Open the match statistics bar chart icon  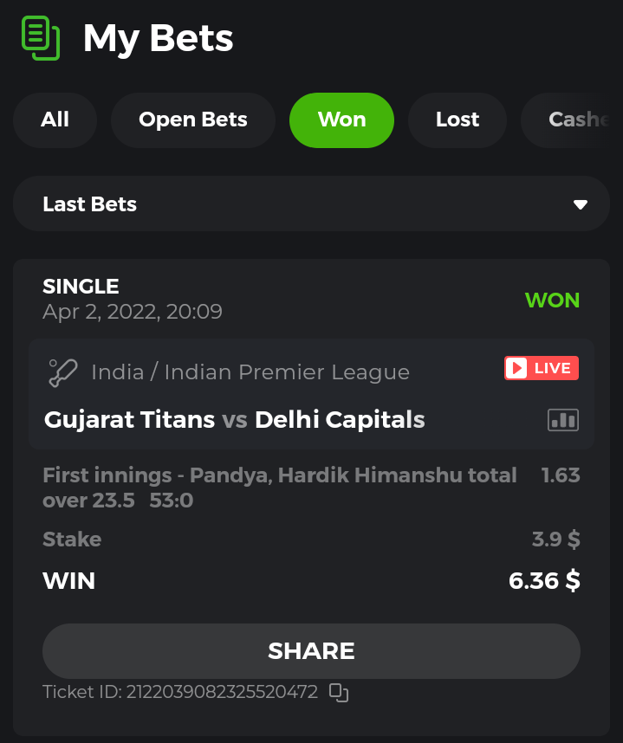(x=563, y=420)
